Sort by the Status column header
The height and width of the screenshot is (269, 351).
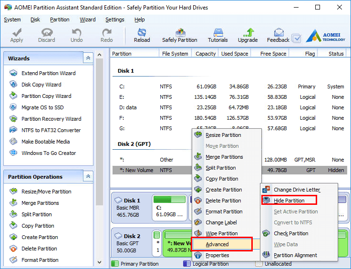pyautogui.click(x=333, y=54)
